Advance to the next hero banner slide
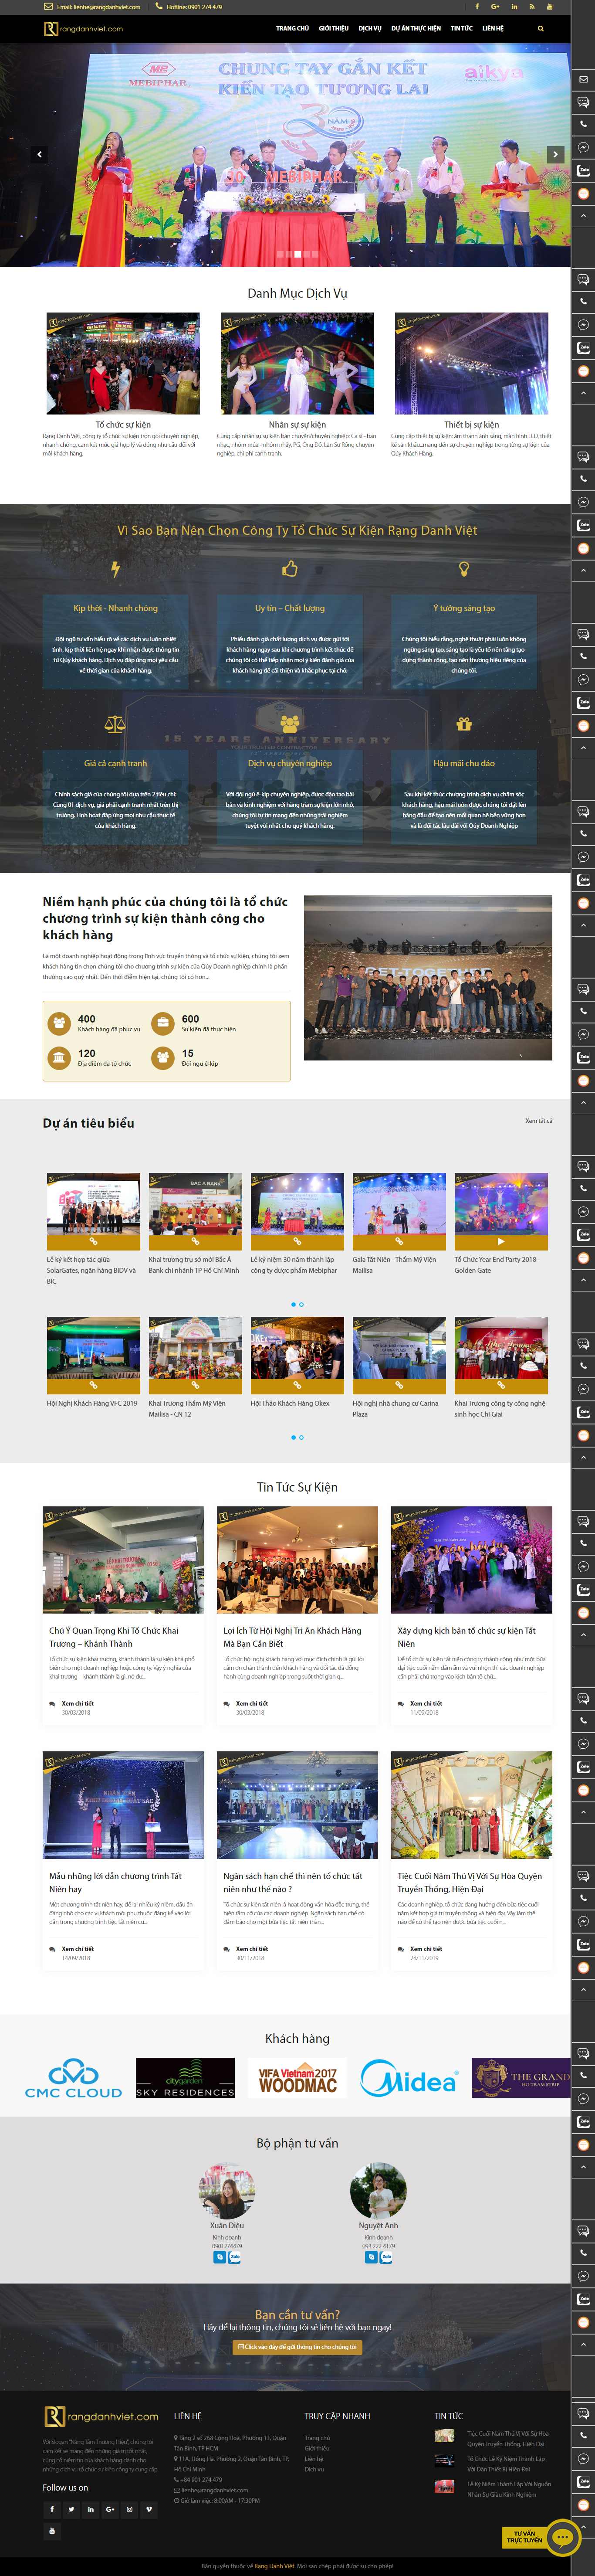The image size is (595, 2576). [x=555, y=154]
